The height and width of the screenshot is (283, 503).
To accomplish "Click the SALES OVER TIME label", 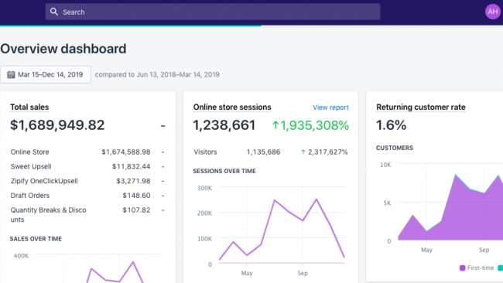I will point(36,239).
